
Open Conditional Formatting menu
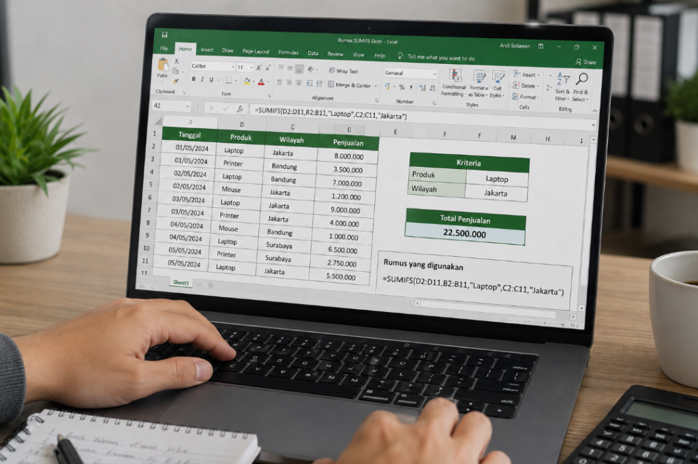453,82
